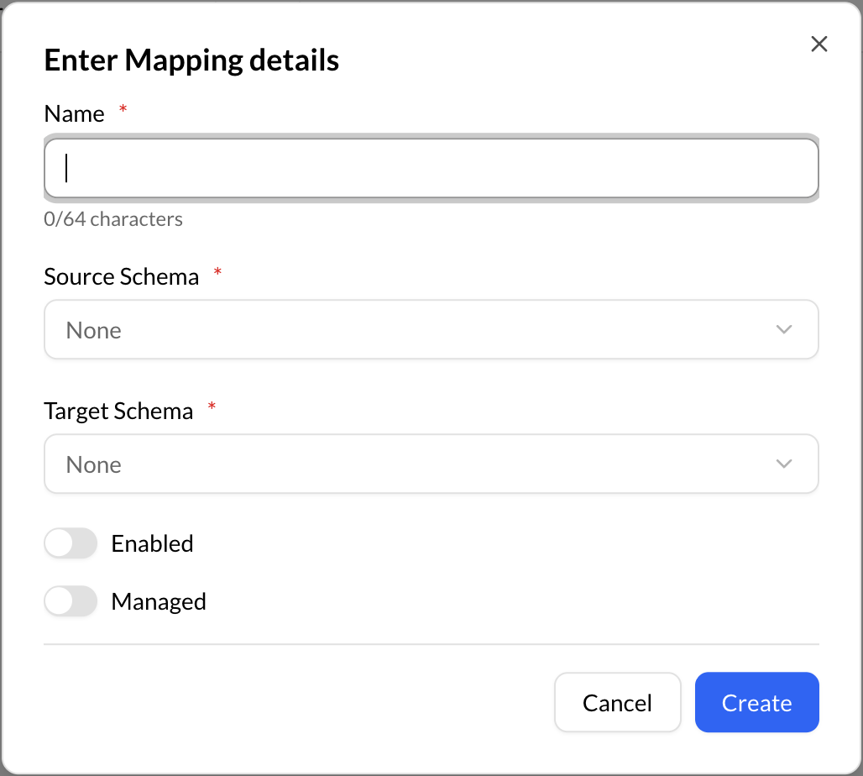Viewport: 863px width, 776px height.
Task: Click the 0/64 characters counter text
Action: (x=113, y=219)
